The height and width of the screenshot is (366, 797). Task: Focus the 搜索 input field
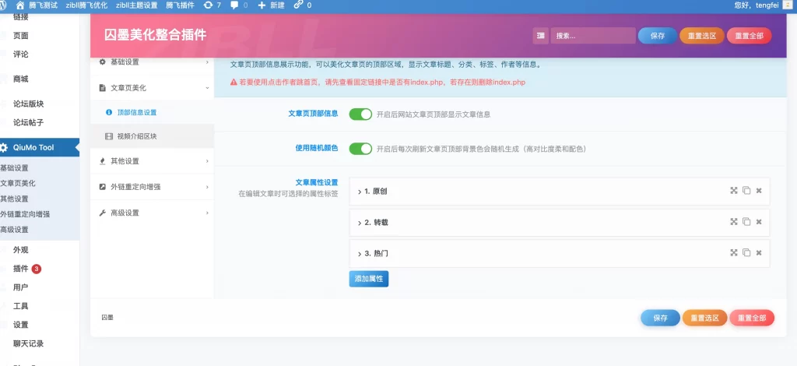[x=593, y=36]
